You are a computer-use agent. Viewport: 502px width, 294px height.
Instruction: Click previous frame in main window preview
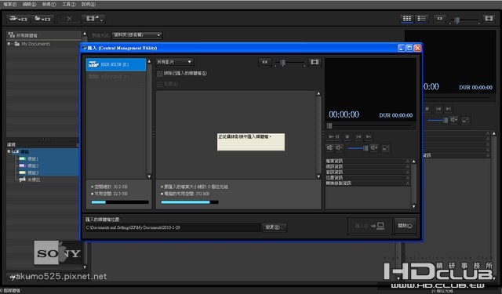coord(438,109)
